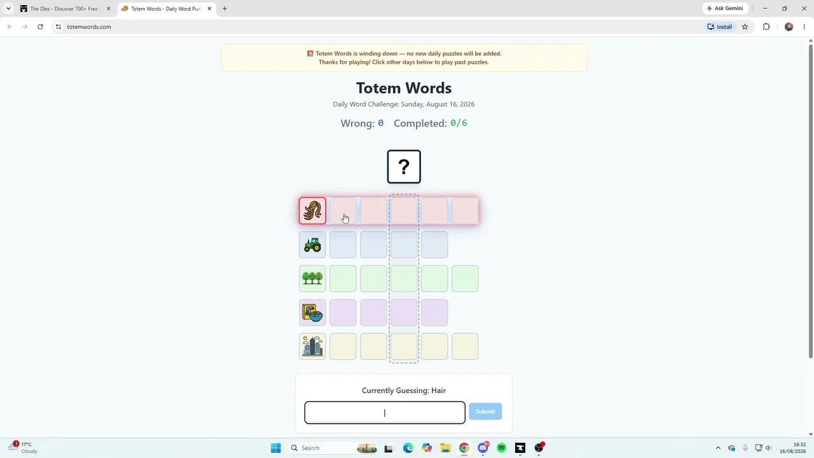Open the network settings tray icon
The image size is (814, 458).
[758, 448]
